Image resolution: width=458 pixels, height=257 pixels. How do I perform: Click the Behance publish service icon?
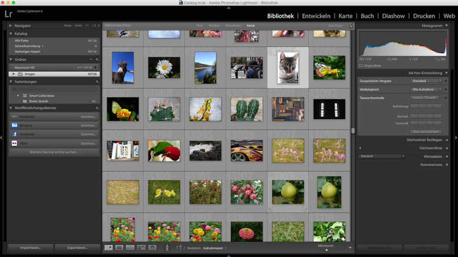(14, 125)
